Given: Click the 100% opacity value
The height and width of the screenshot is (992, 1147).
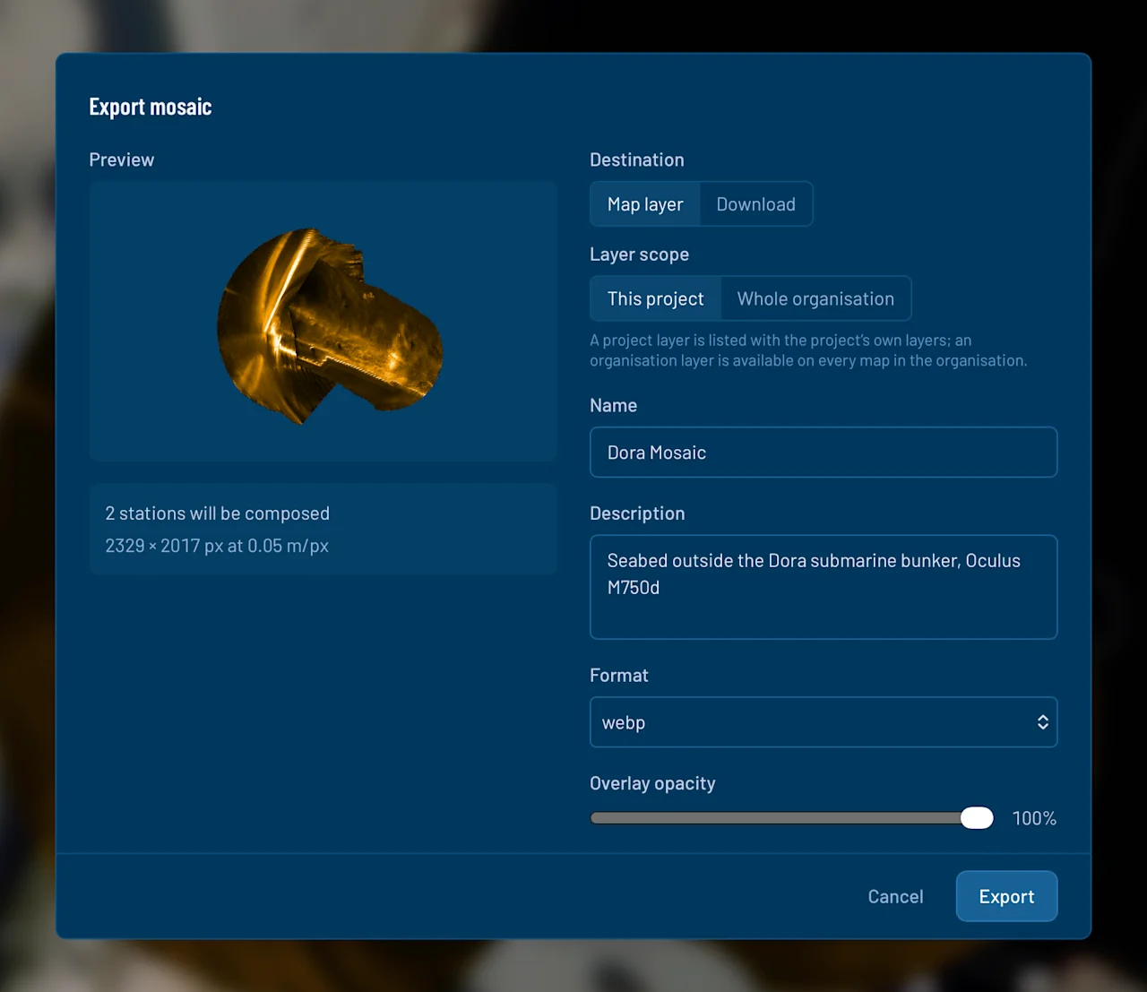Looking at the screenshot, I should pos(1034,818).
